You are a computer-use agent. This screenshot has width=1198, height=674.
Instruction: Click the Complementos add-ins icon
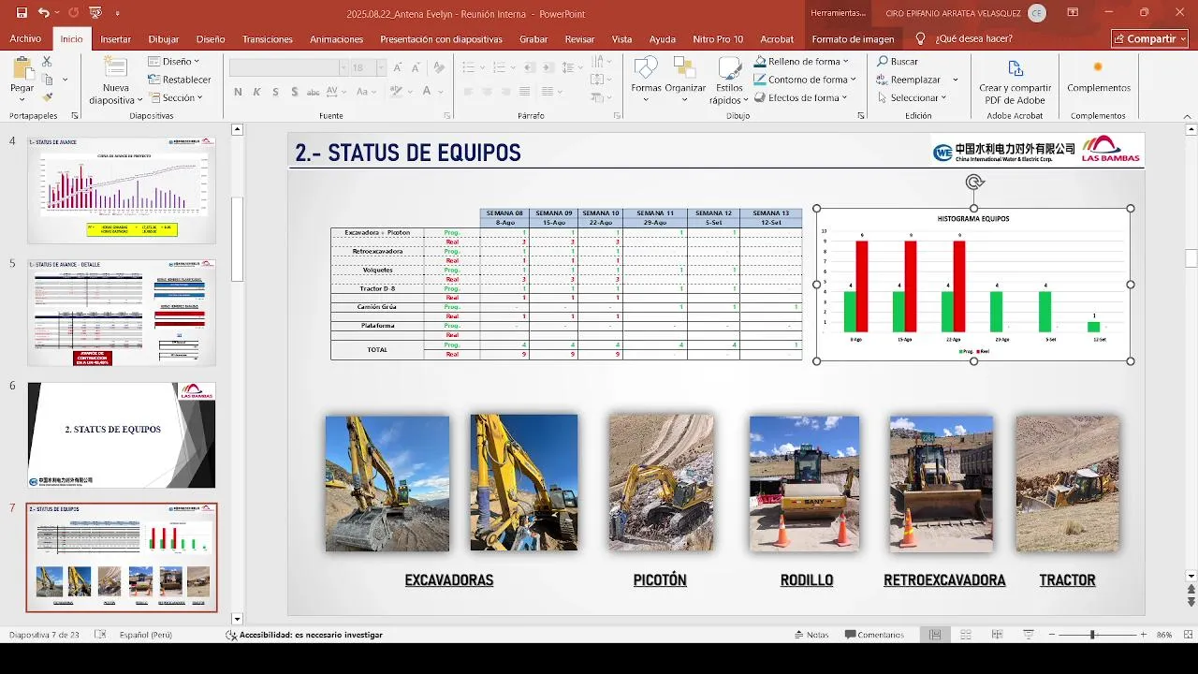pos(1098,67)
